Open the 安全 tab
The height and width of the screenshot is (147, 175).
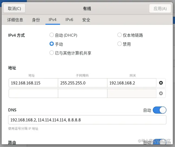point(86,20)
